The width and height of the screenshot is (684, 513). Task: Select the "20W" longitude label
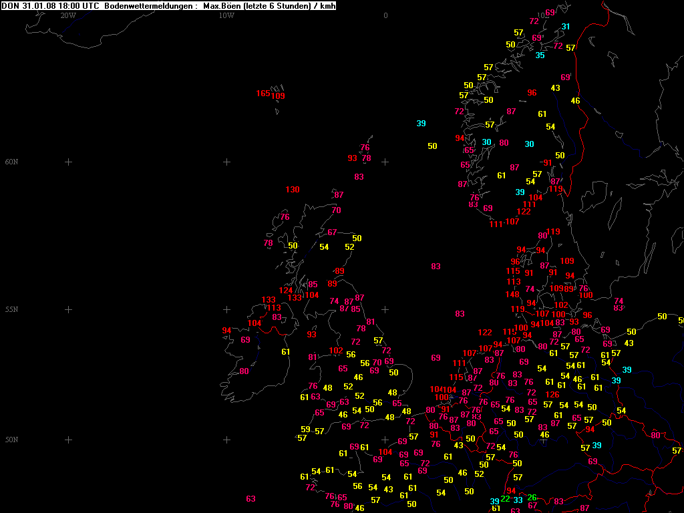point(67,15)
